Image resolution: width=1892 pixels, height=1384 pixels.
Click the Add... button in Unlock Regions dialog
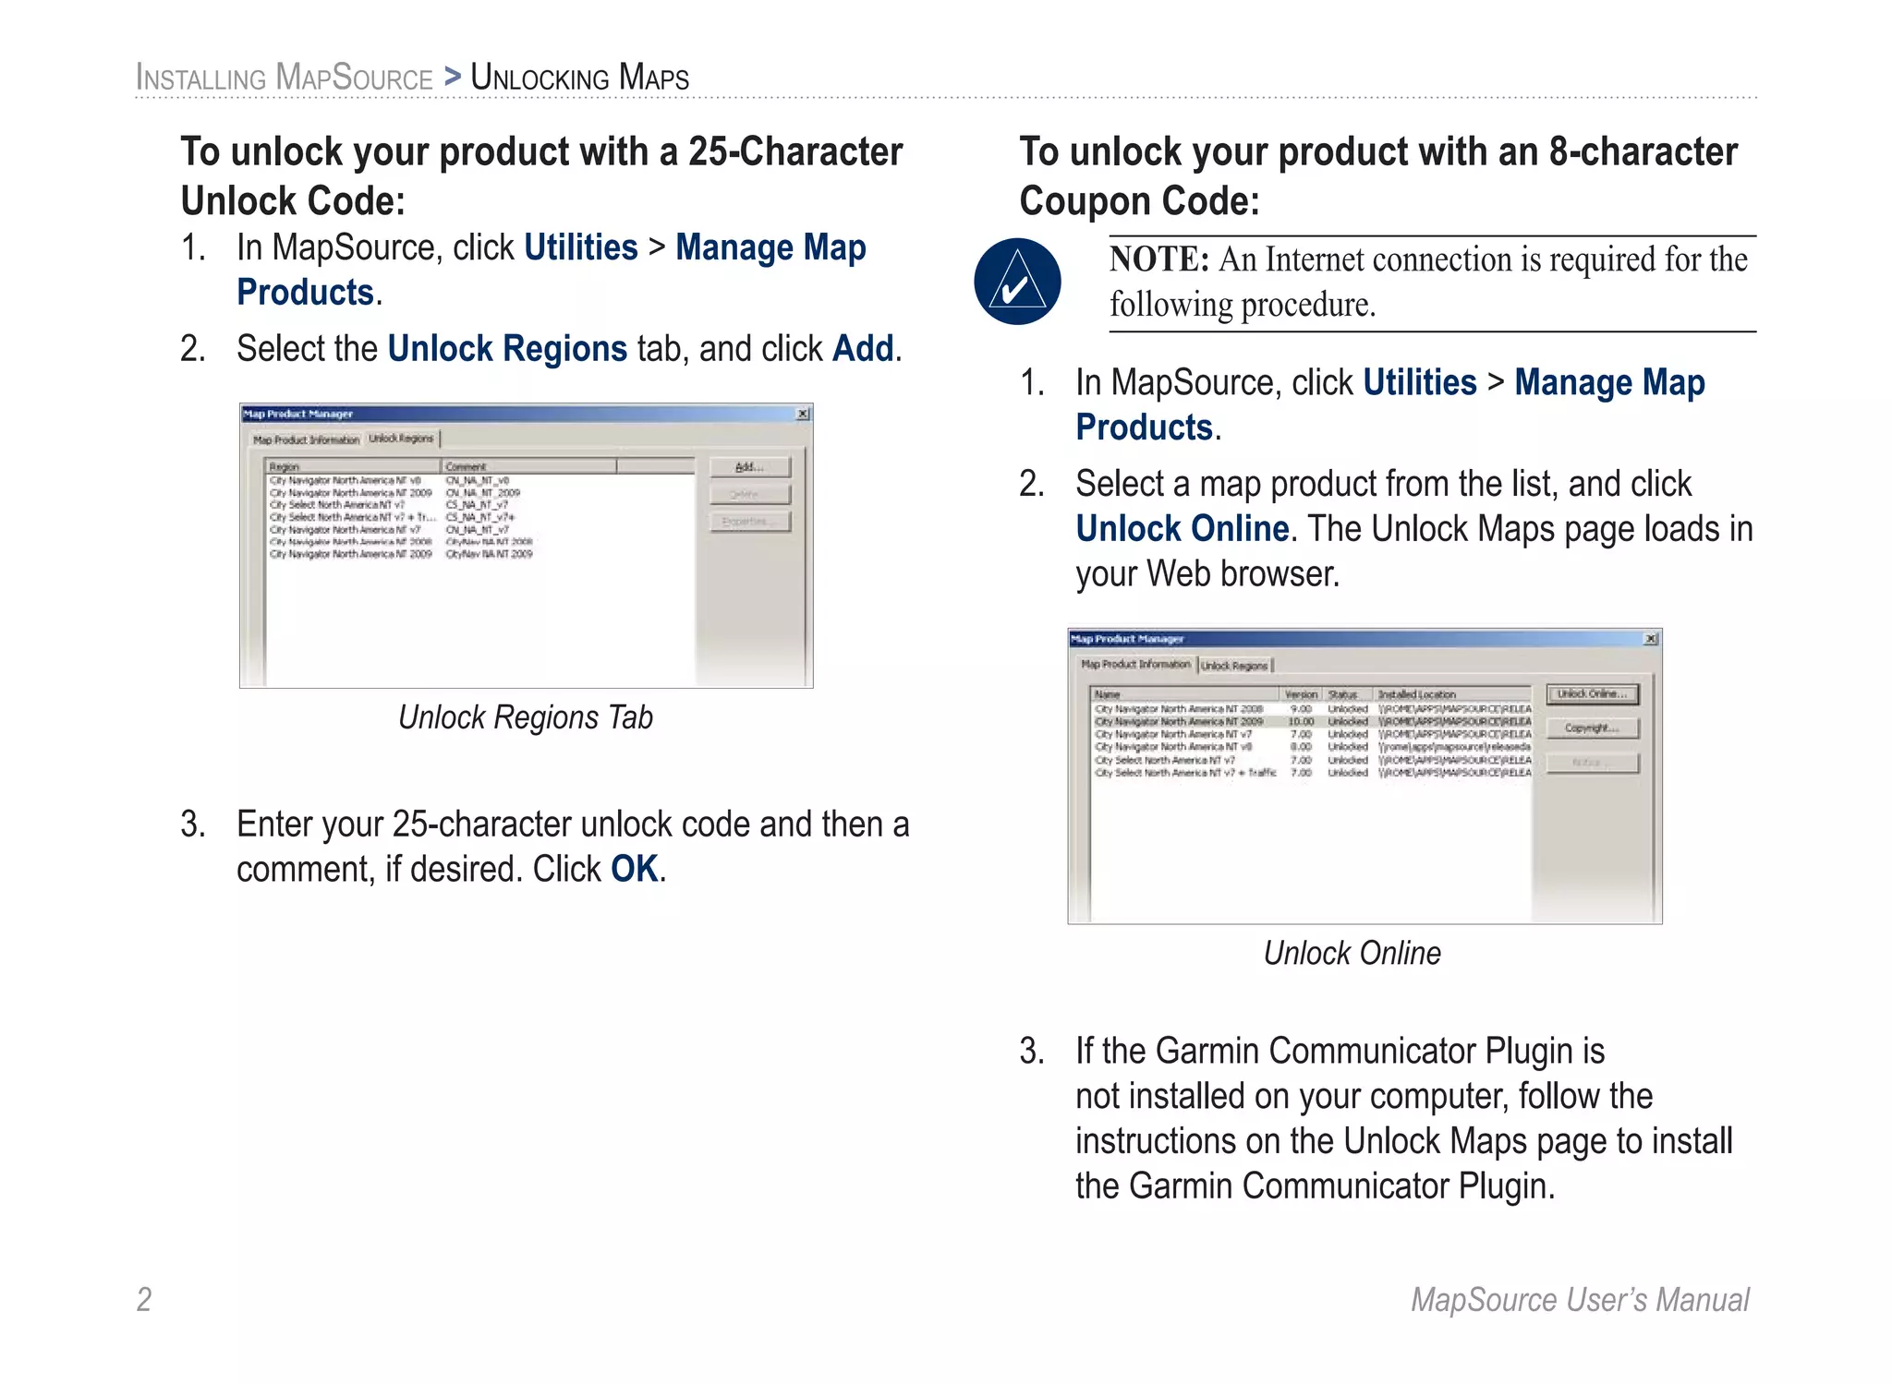pyautogui.click(x=749, y=467)
